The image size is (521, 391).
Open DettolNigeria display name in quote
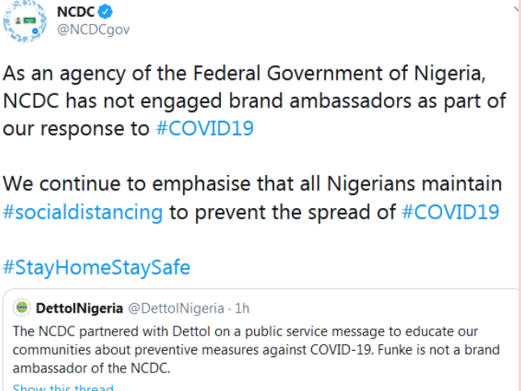click(x=79, y=308)
